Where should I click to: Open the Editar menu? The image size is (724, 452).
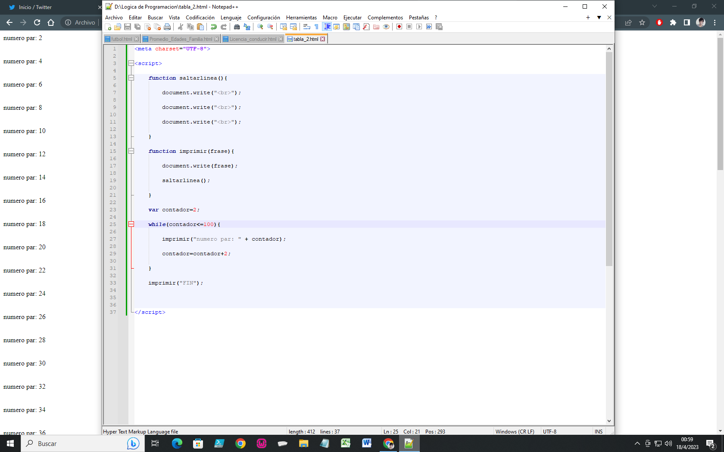135,18
